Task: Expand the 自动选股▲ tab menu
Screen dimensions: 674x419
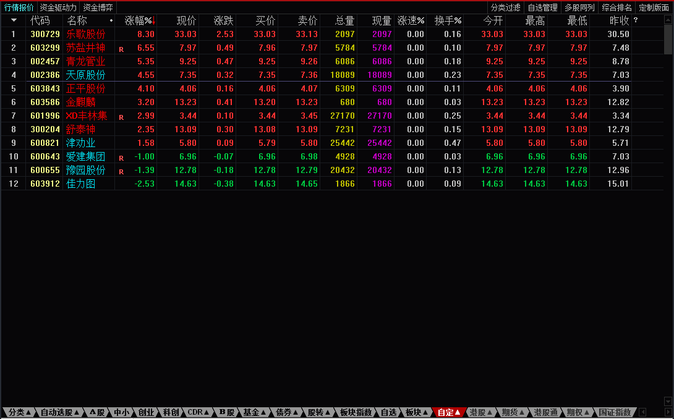Action: point(60,412)
